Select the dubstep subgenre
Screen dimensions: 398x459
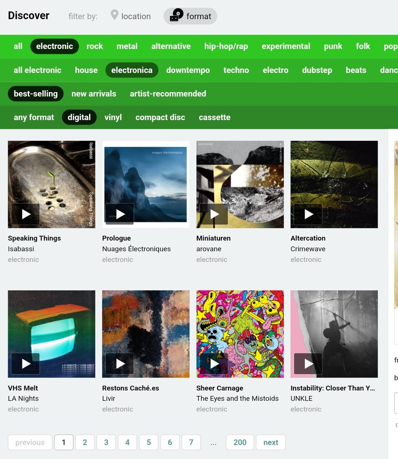point(317,70)
